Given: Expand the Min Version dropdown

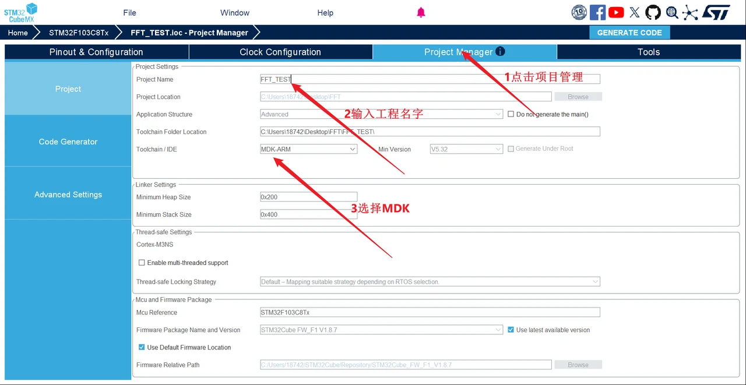Looking at the screenshot, I should pos(466,149).
